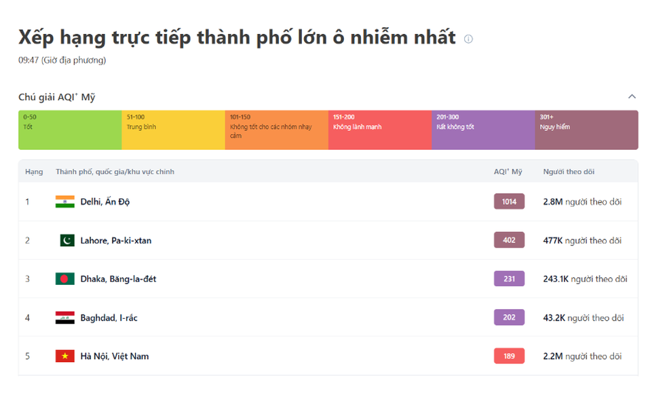Click the India flag icon

[65, 201]
